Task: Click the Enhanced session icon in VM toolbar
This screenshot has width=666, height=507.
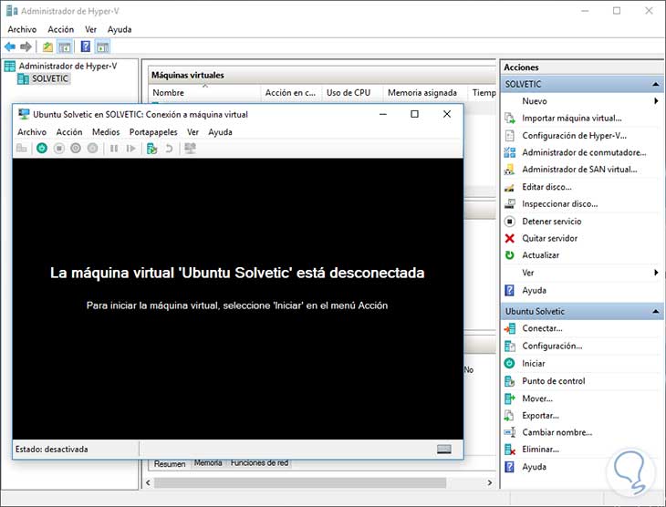Action: tap(191, 149)
